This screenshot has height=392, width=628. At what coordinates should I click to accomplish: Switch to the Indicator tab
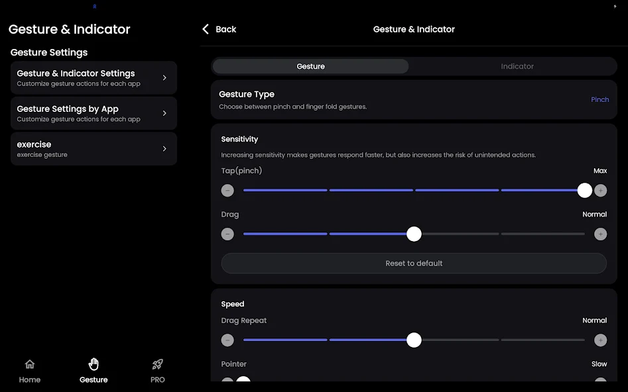(517, 66)
